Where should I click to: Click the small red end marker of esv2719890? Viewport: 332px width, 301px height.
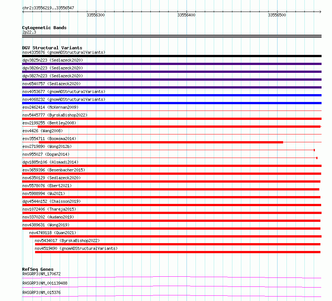314,150
